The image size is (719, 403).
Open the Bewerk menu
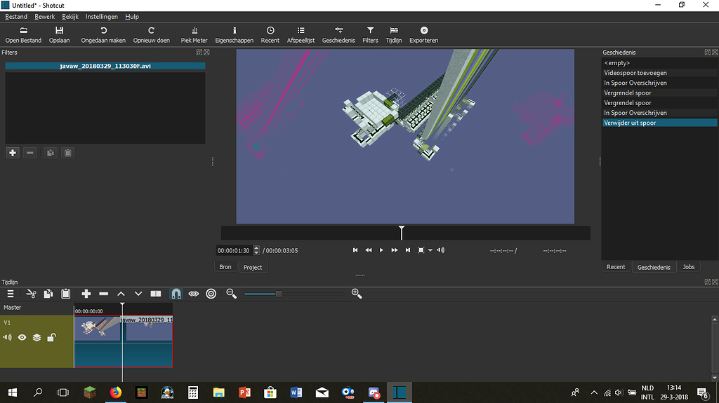pos(44,17)
